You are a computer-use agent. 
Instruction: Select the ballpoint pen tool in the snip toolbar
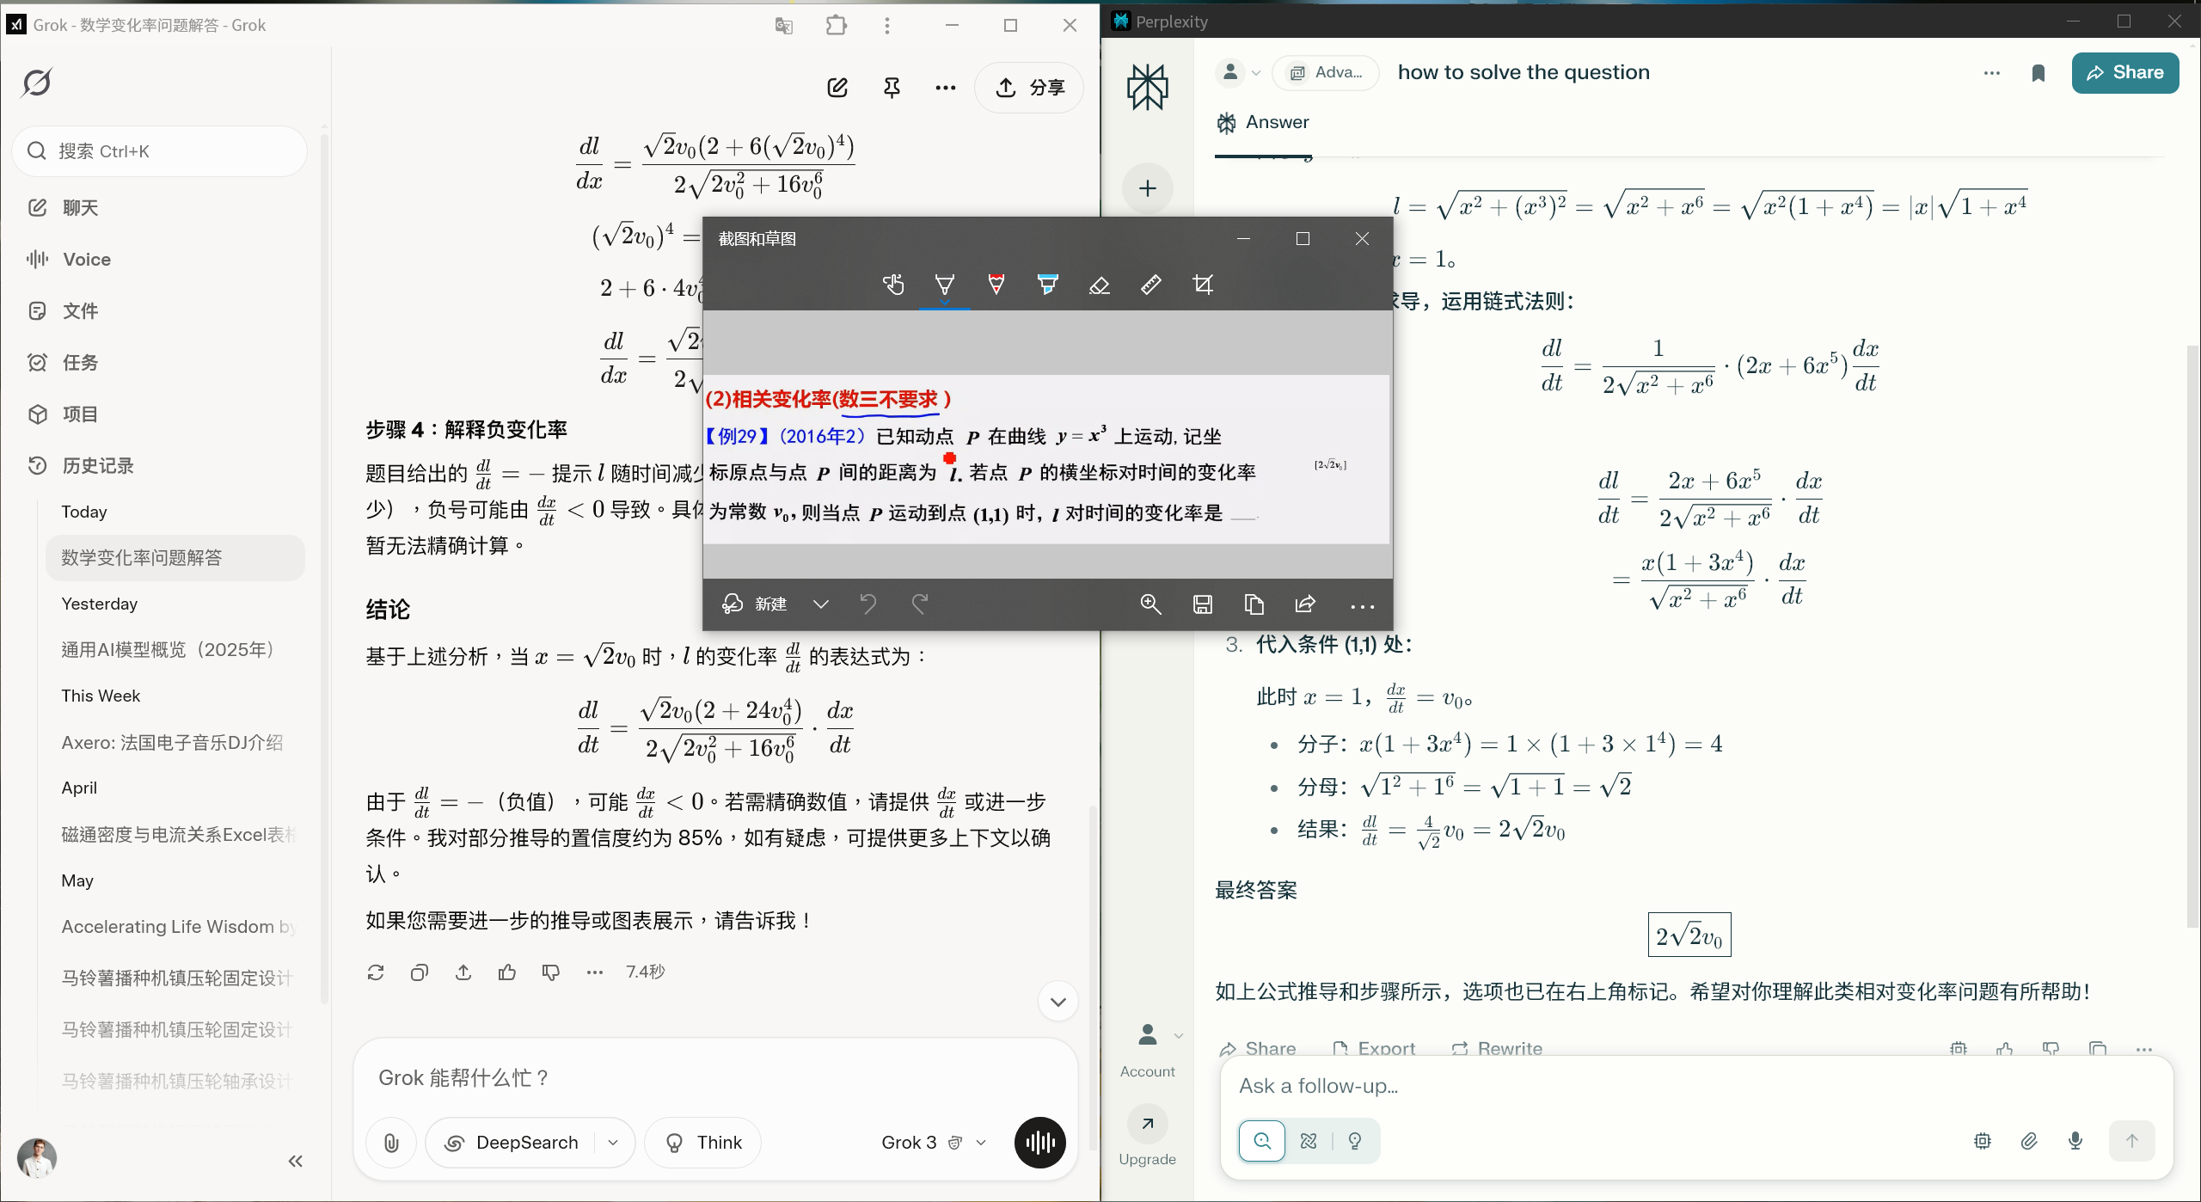point(944,285)
